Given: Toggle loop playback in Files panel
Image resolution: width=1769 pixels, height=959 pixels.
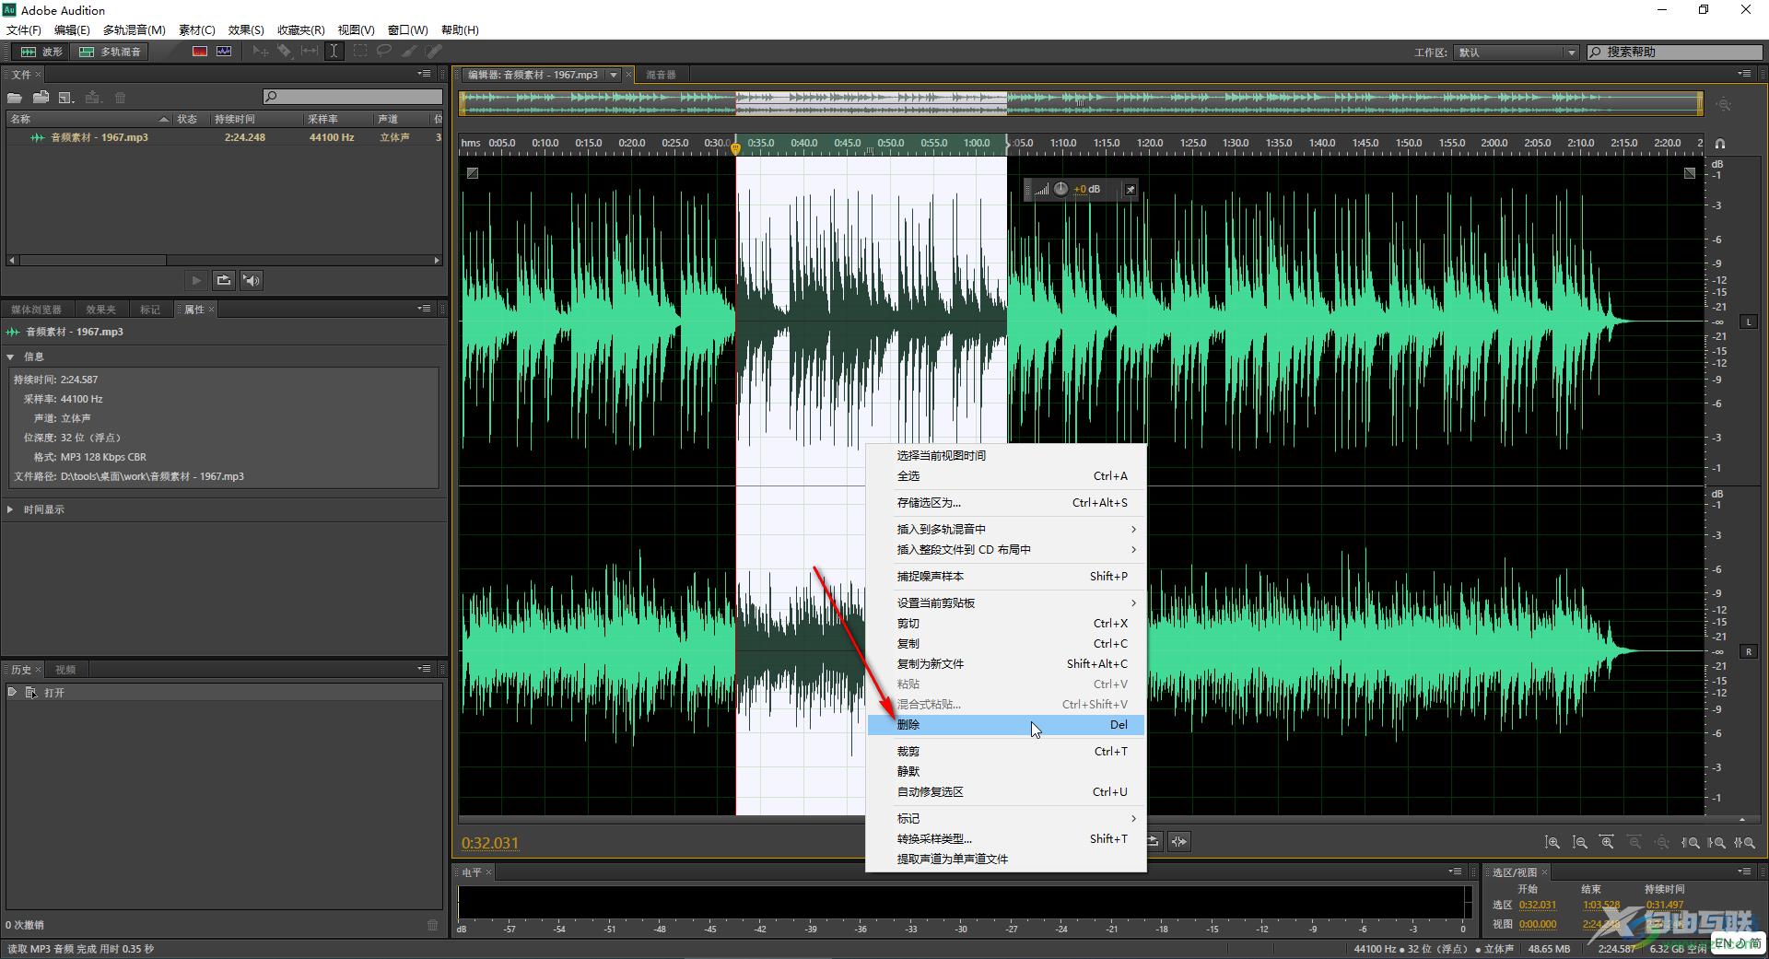Looking at the screenshot, I should tap(224, 280).
